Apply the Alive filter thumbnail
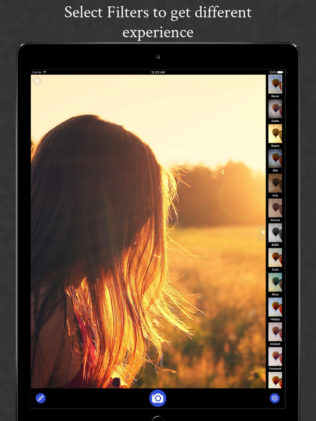Image resolution: width=316 pixels, height=421 pixels. [x=275, y=282]
